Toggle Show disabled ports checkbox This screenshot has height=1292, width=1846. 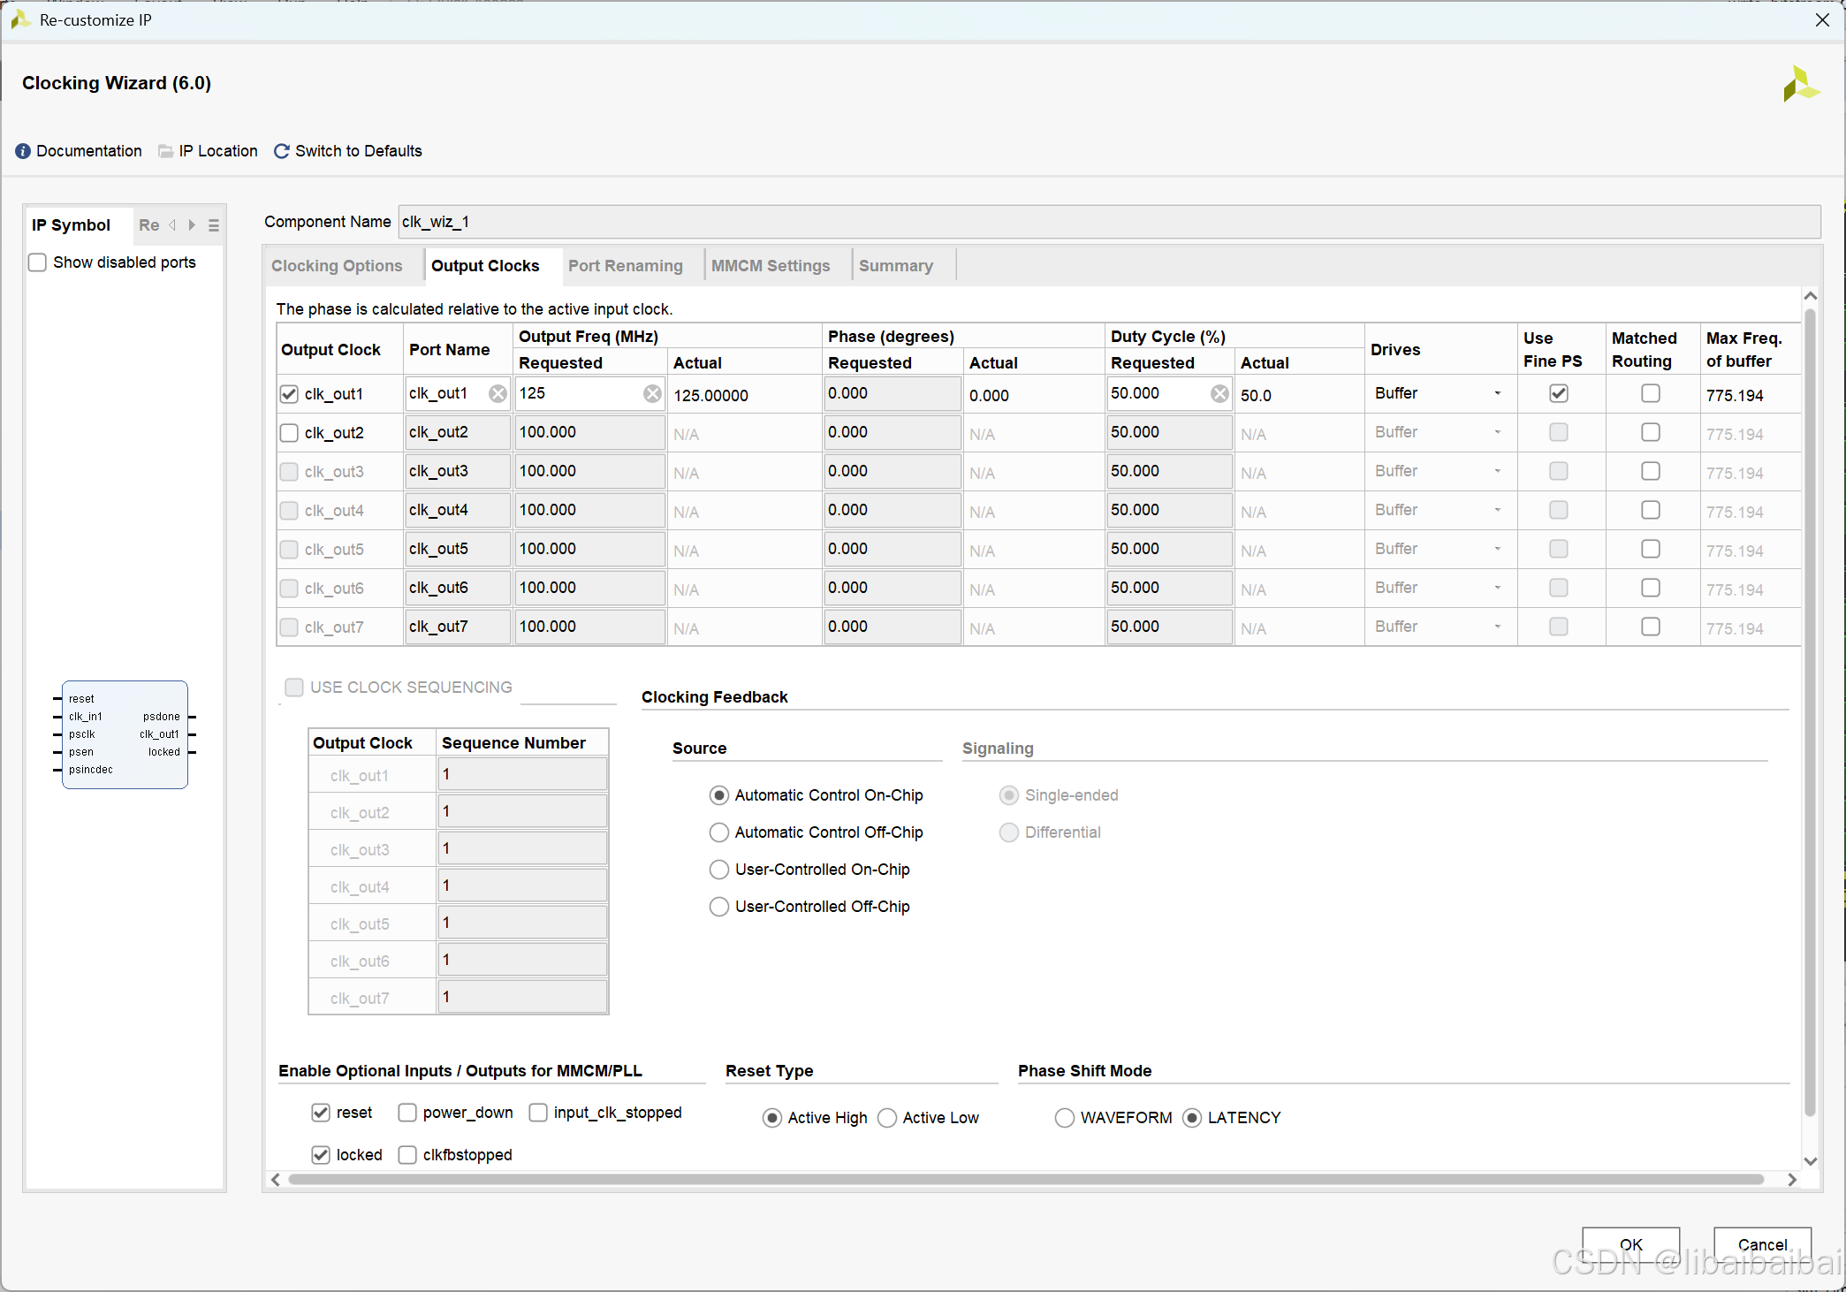[x=38, y=262]
